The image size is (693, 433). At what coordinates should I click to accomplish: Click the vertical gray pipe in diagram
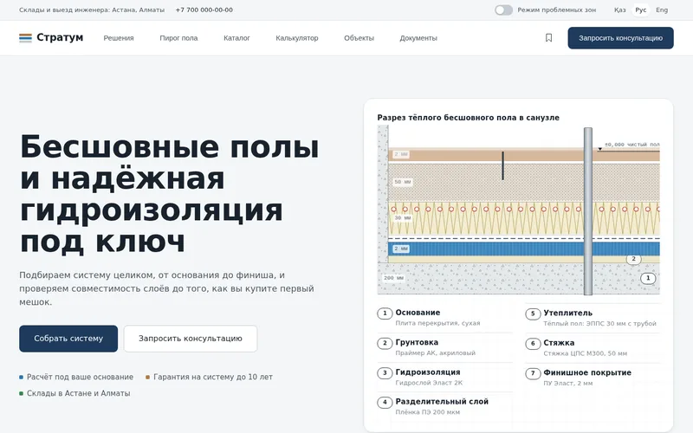[588, 211]
